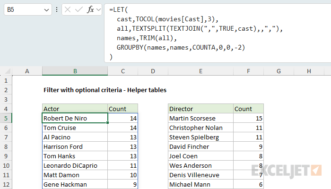The width and height of the screenshot is (331, 189).
Task: Select row 4 header
Action: tap(6, 109)
